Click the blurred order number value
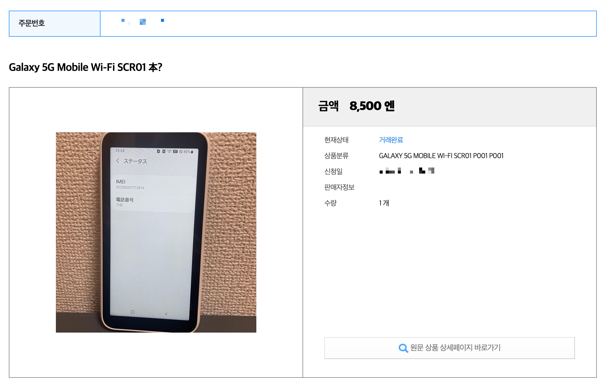The height and width of the screenshot is (386, 605). point(143,22)
